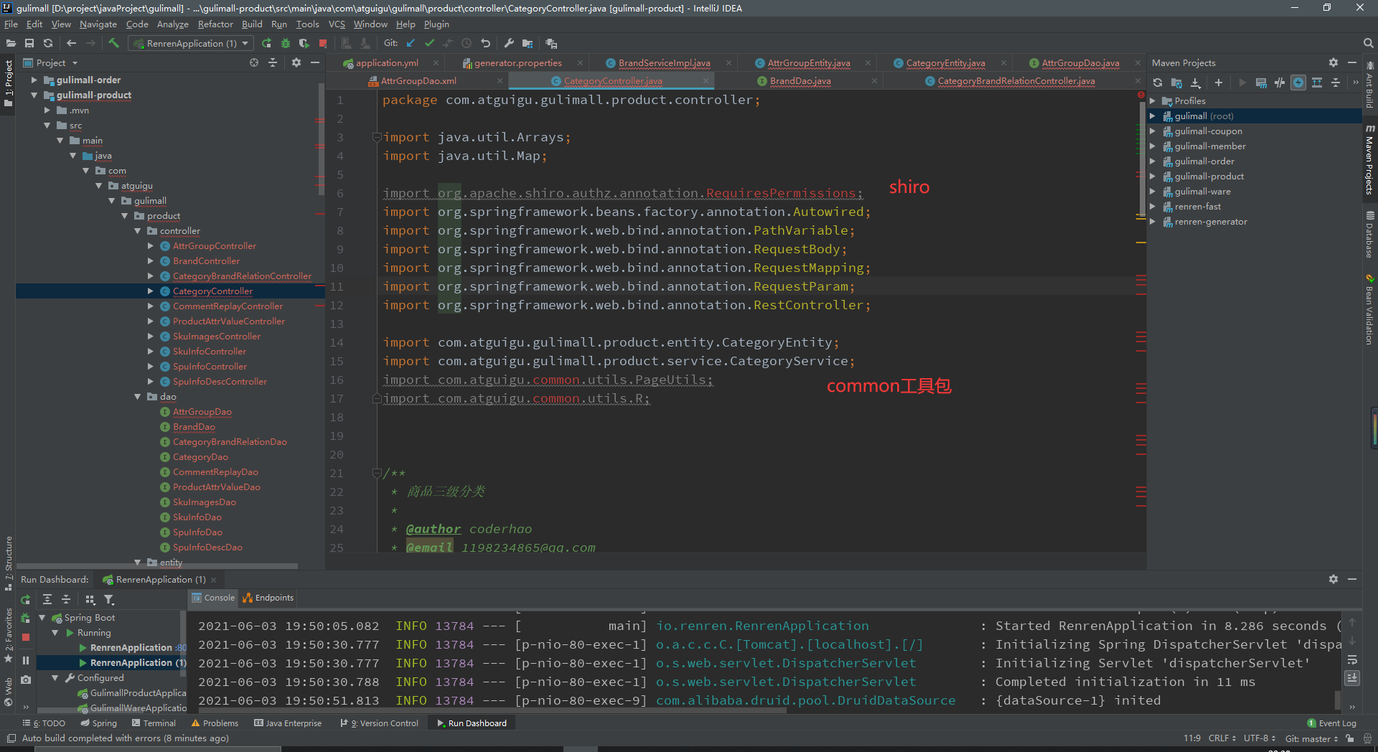Click the Filter funnel icon in Run Dashboard
1378x752 pixels.
[x=108, y=599]
